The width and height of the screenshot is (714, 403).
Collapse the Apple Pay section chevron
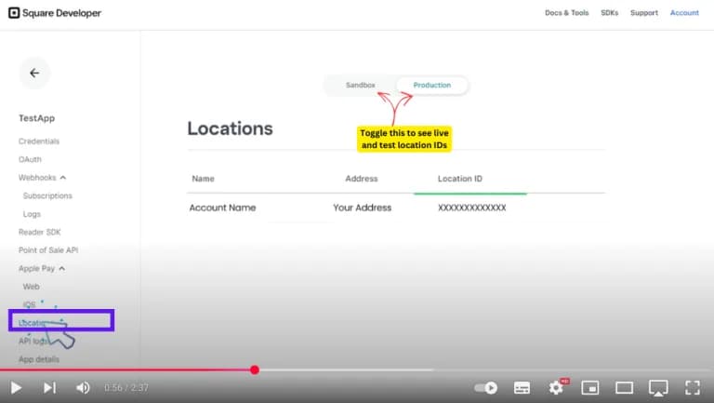[62, 269]
